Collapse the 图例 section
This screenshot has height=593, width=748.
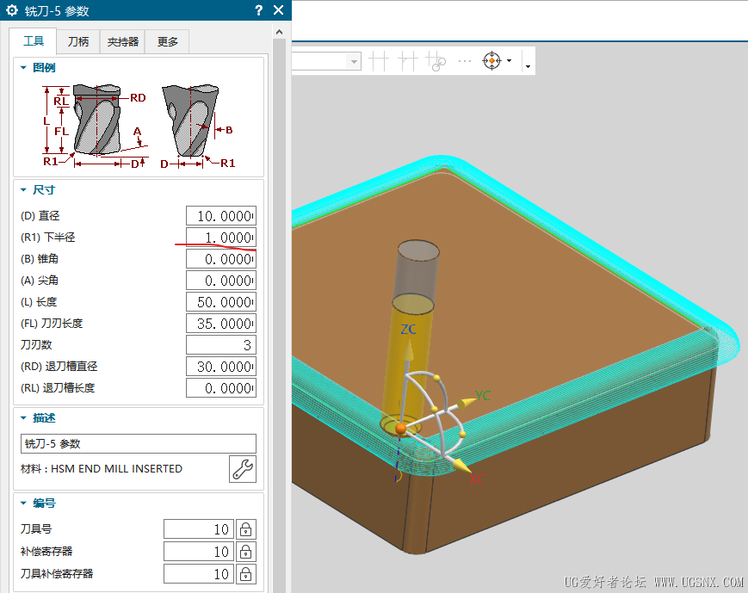click(x=24, y=67)
